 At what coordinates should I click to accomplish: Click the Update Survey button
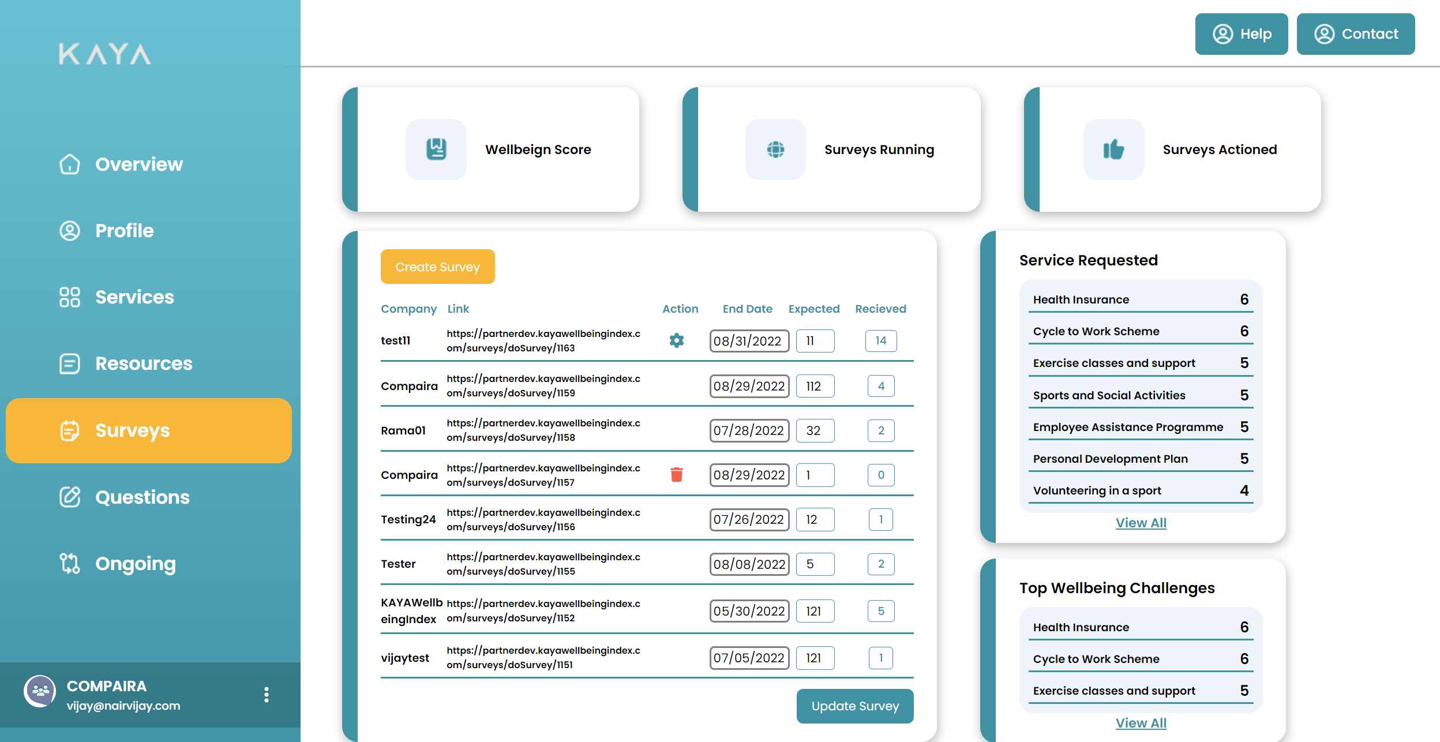click(x=855, y=706)
